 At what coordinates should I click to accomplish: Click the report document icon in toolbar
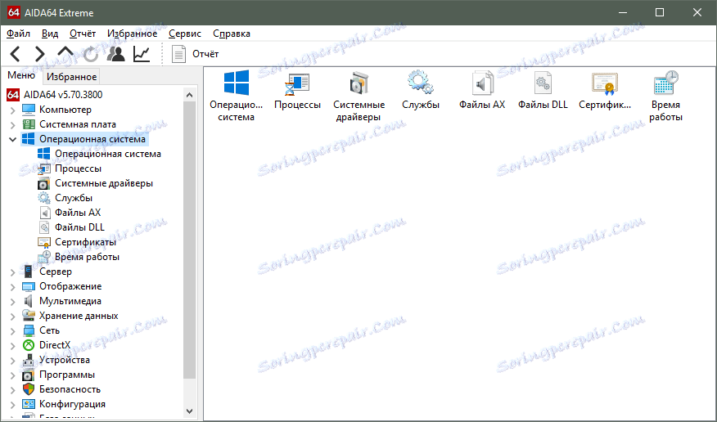178,54
